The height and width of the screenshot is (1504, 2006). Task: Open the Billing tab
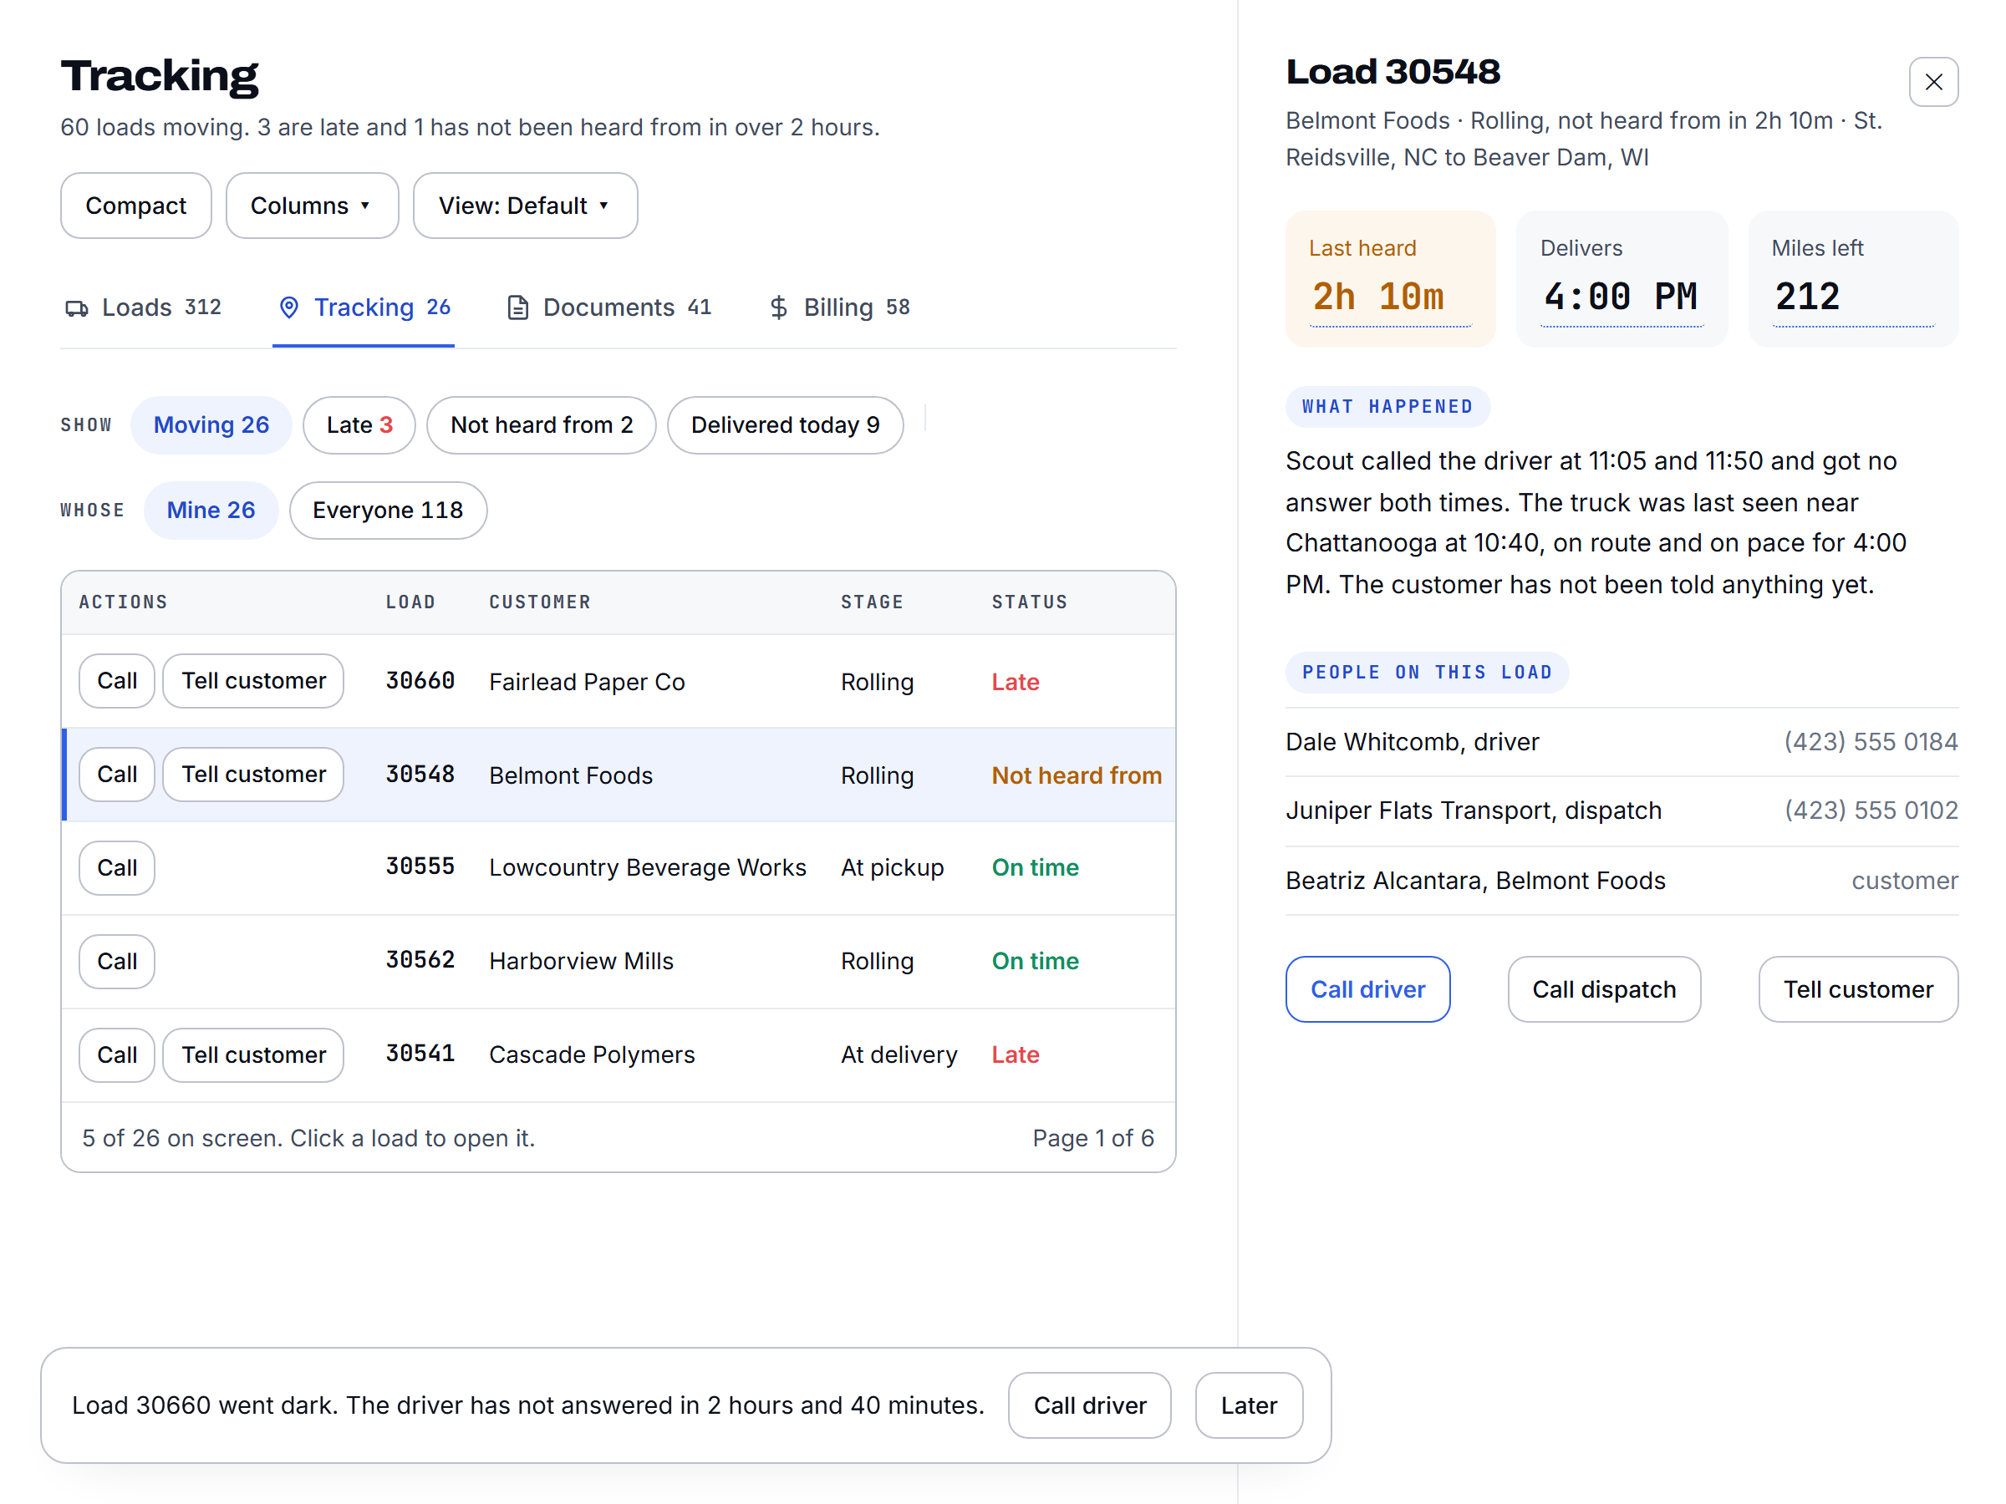pyautogui.click(x=838, y=308)
